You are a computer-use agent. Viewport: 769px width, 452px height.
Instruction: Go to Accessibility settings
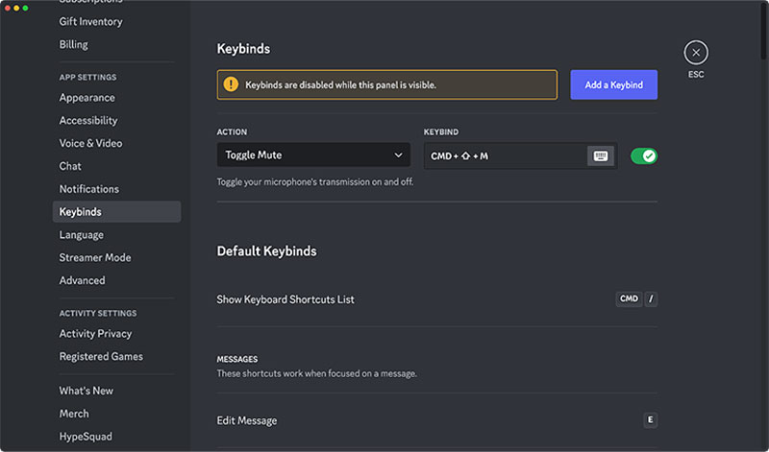88,121
